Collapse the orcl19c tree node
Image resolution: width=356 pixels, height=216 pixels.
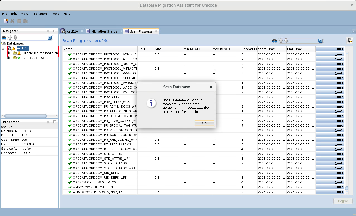click(x=3, y=48)
